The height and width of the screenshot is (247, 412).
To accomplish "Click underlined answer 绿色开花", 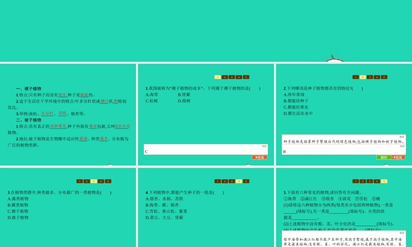I will click(122, 126).
